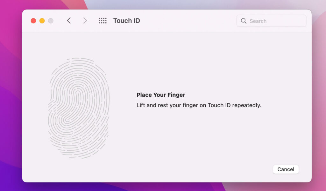Click the grayed-out zoom window button
The image size is (326, 191).
51,21
